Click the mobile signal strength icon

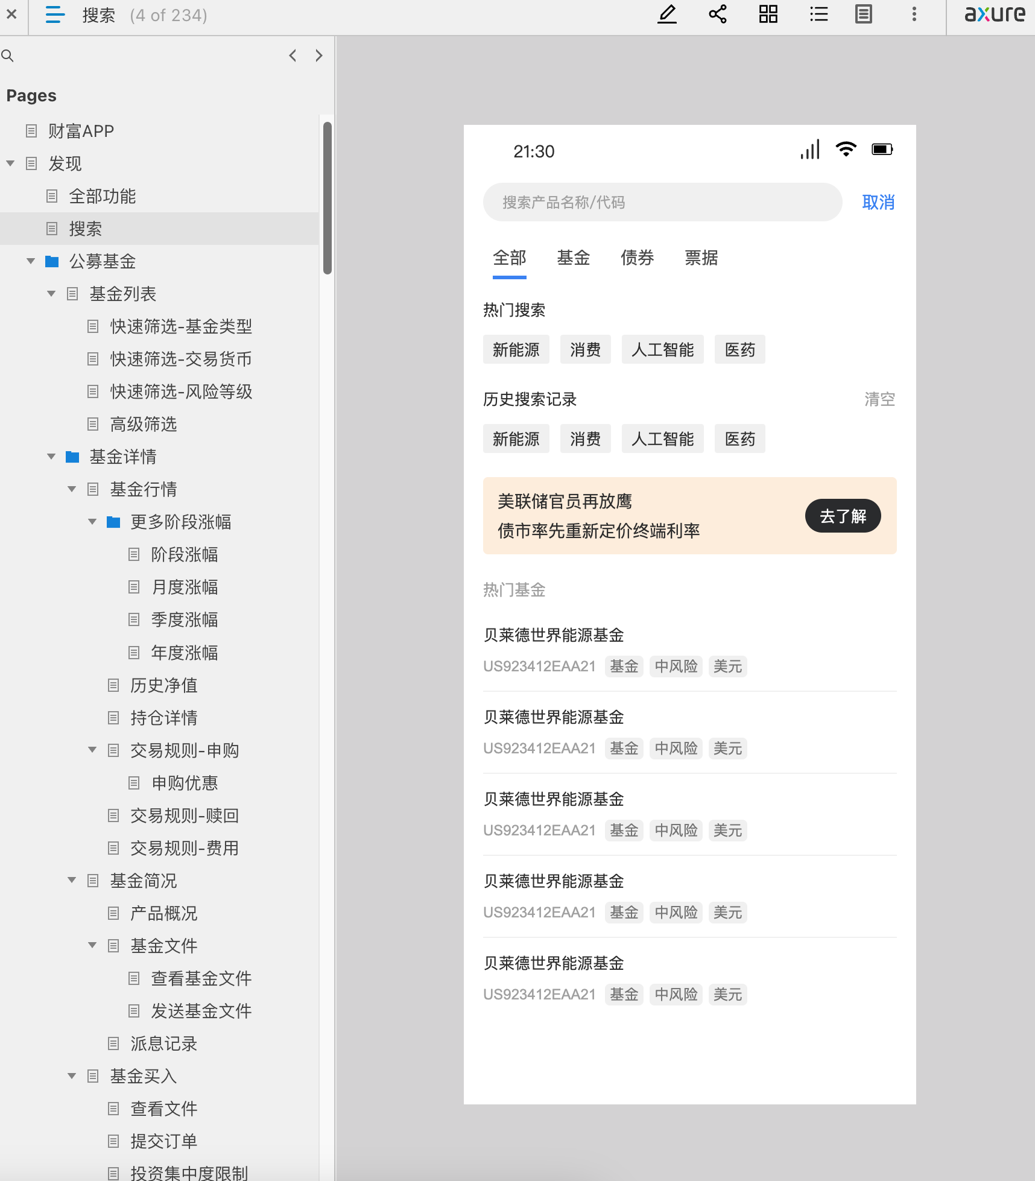(x=810, y=149)
